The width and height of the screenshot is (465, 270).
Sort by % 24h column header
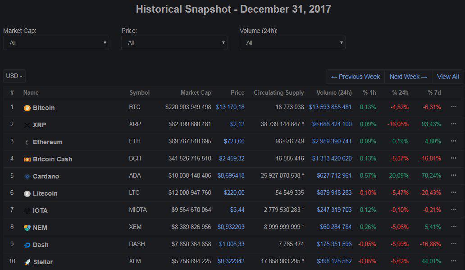401,92
